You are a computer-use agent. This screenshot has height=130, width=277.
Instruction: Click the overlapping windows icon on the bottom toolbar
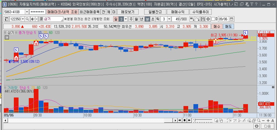pos(221,121)
